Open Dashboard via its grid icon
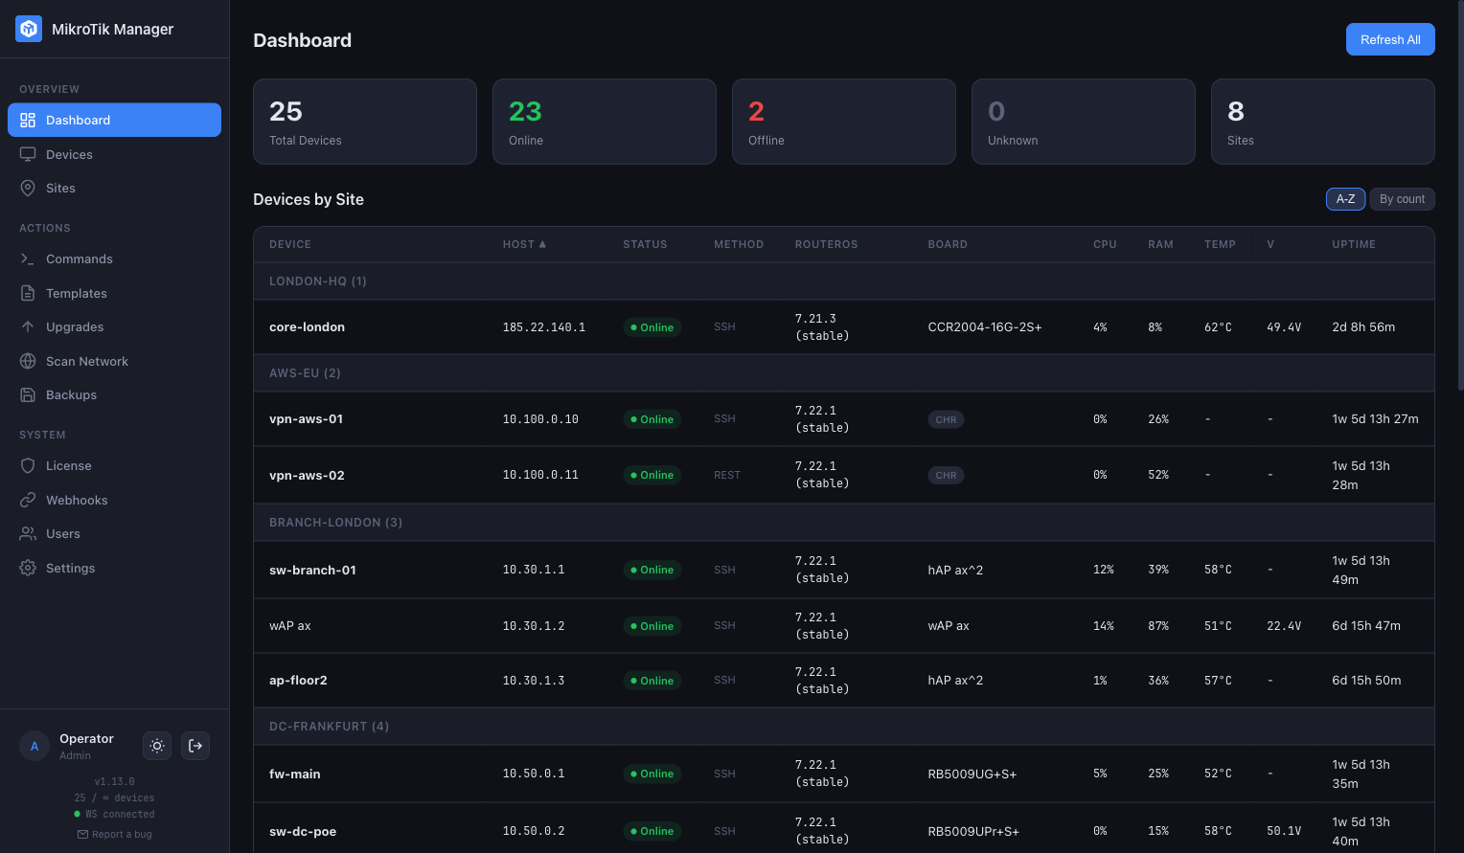This screenshot has width=1464, height=853. [28, 120]
